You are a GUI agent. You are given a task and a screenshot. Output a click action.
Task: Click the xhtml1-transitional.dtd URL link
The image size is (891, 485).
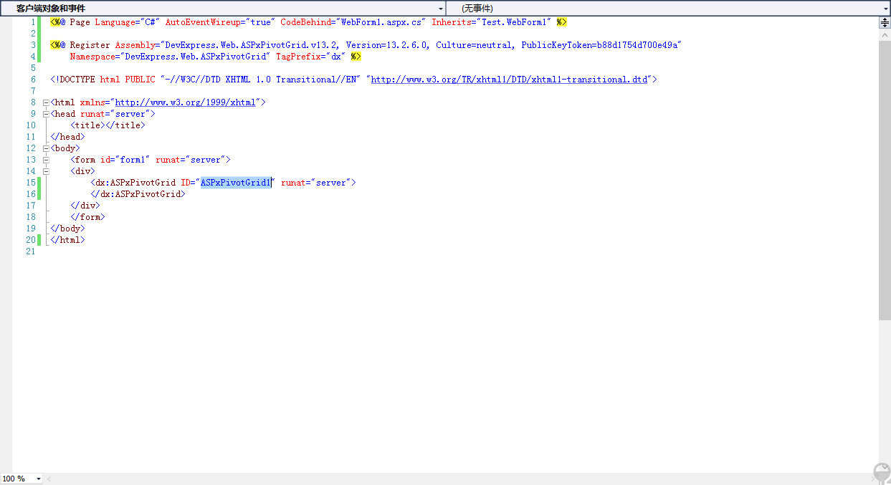point(508,80)
